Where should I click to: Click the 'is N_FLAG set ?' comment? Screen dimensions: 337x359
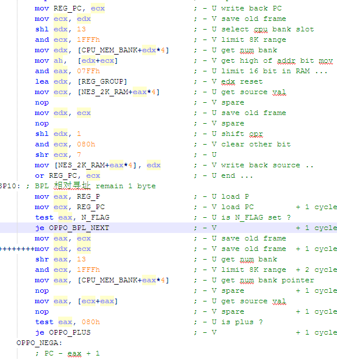click(256, 217)
